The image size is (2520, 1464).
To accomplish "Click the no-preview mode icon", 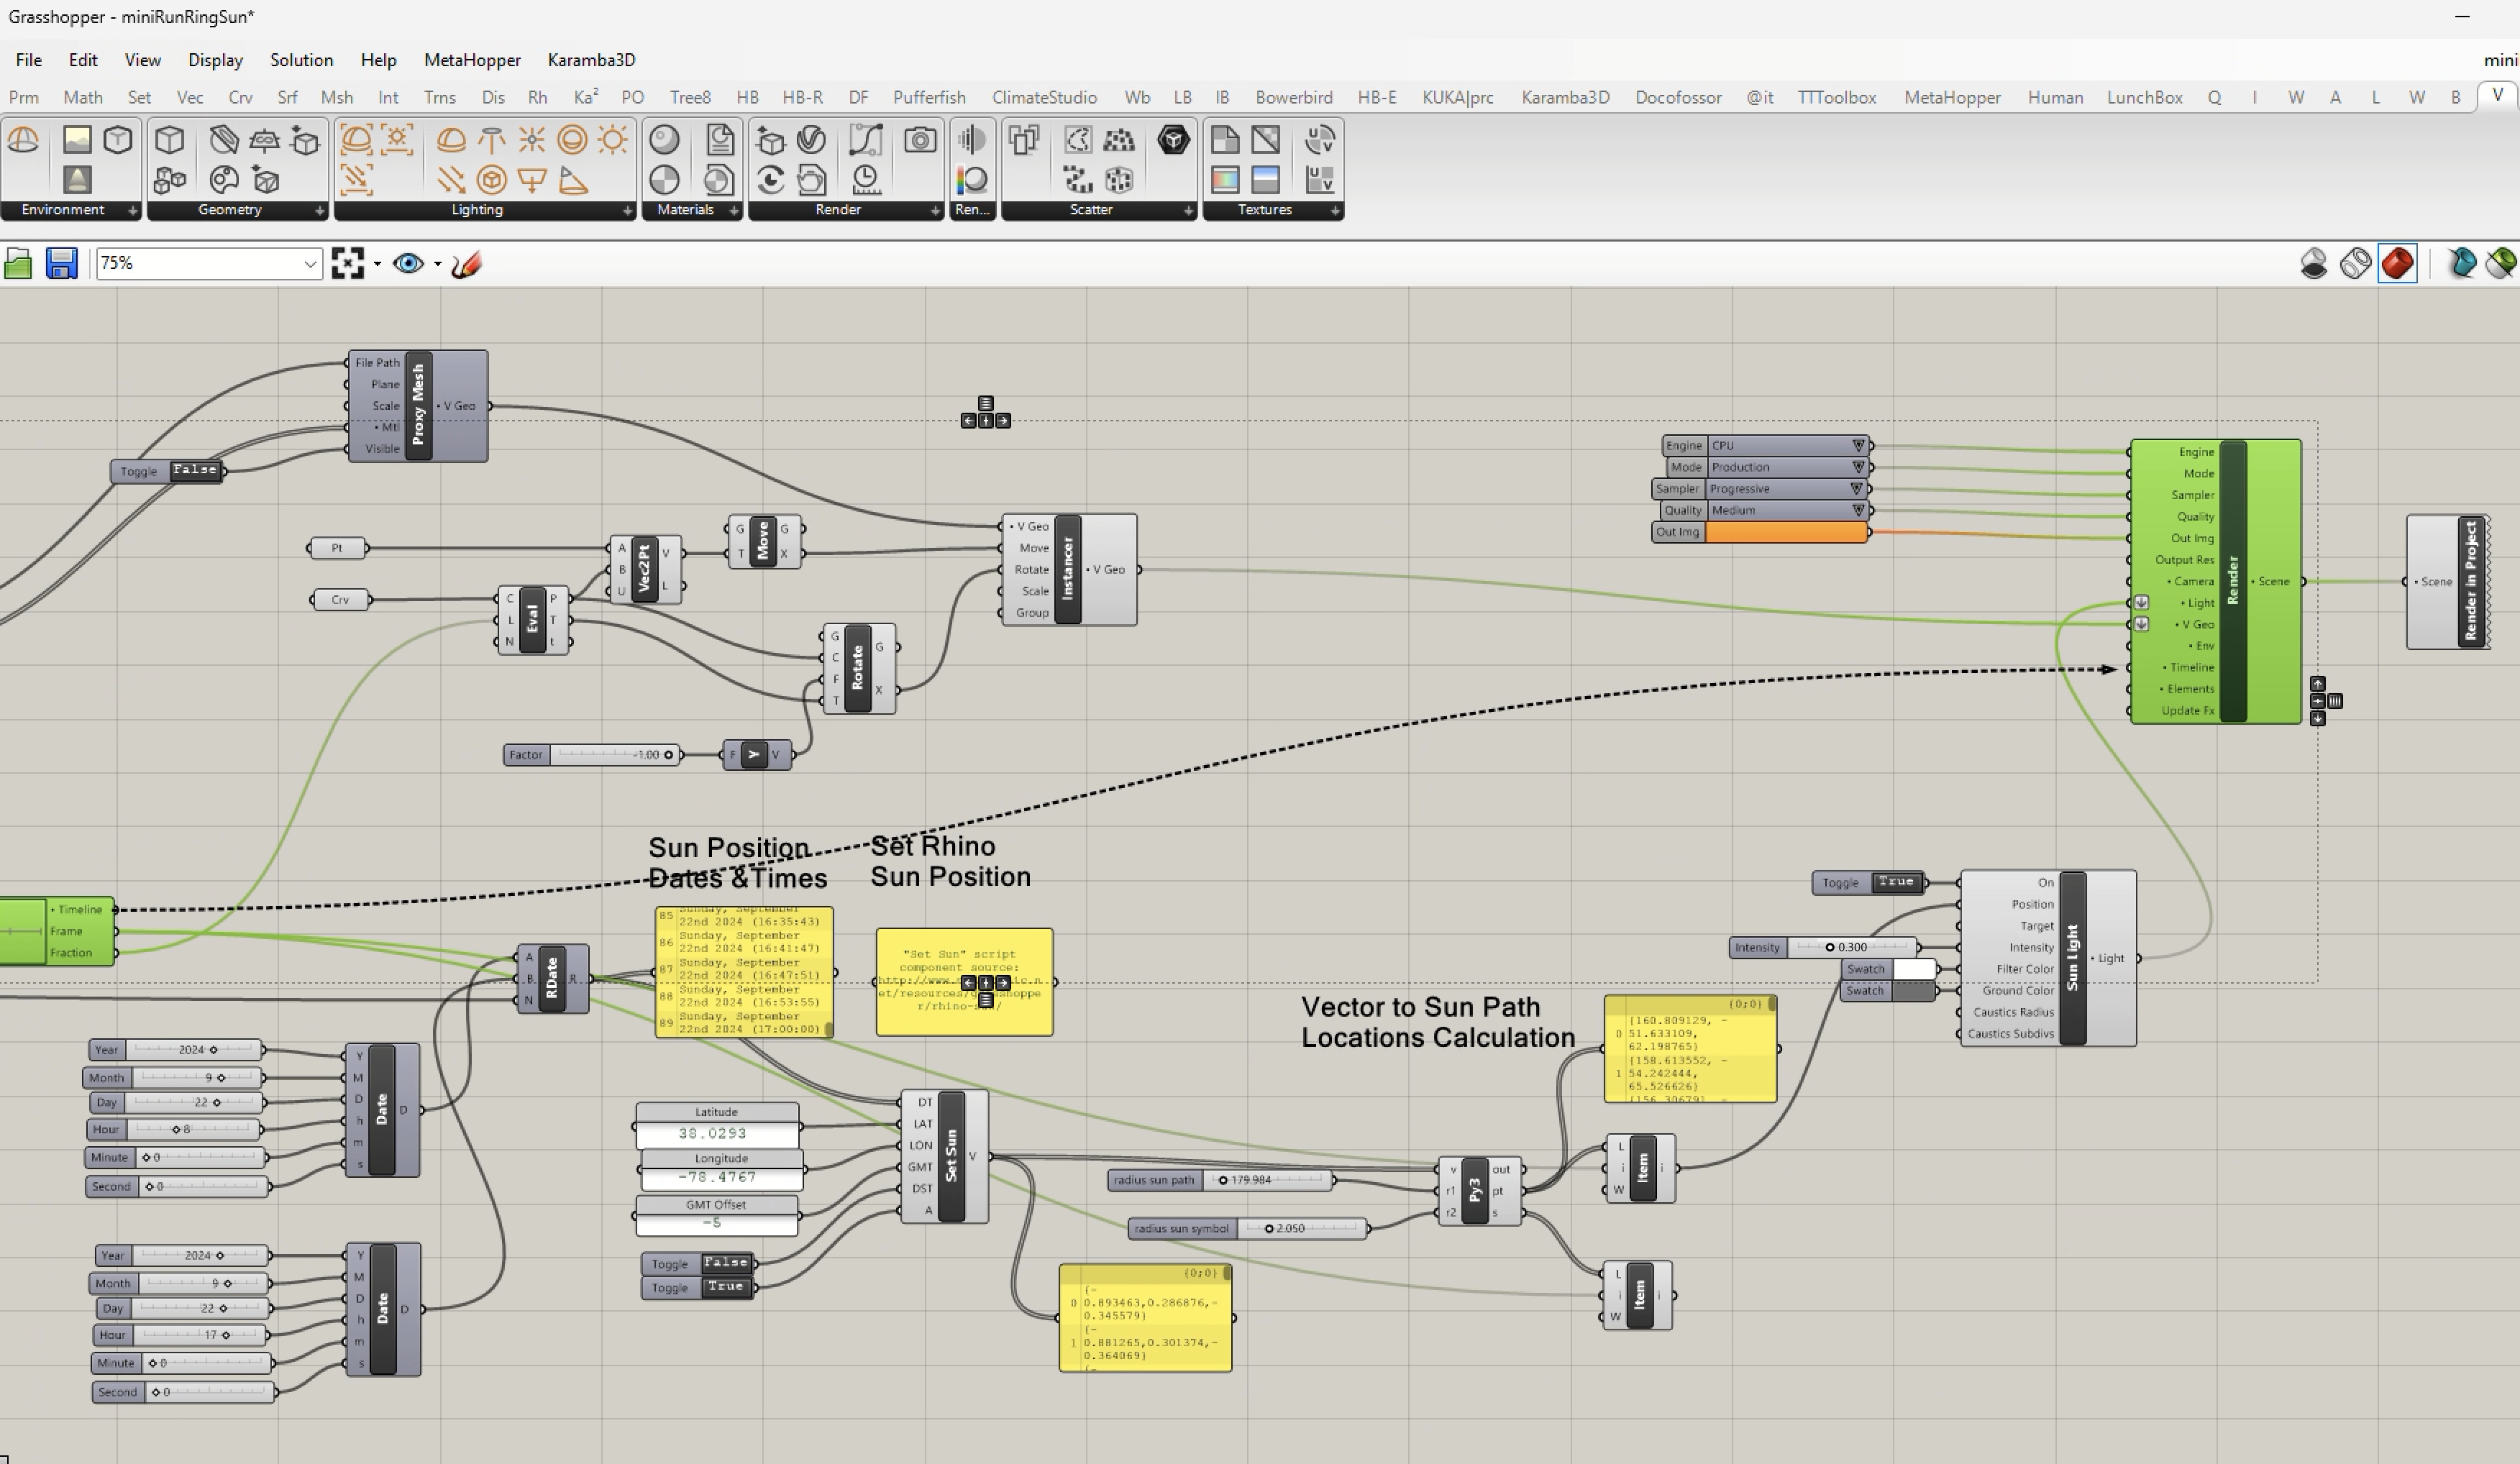I will click(x=2313, y=264).
